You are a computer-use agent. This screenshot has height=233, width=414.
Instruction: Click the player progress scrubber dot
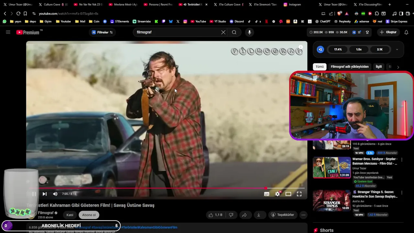[266, 188]
